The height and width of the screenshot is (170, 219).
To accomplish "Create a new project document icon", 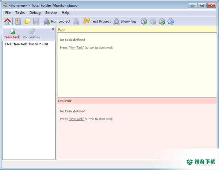I will [18, 22].
